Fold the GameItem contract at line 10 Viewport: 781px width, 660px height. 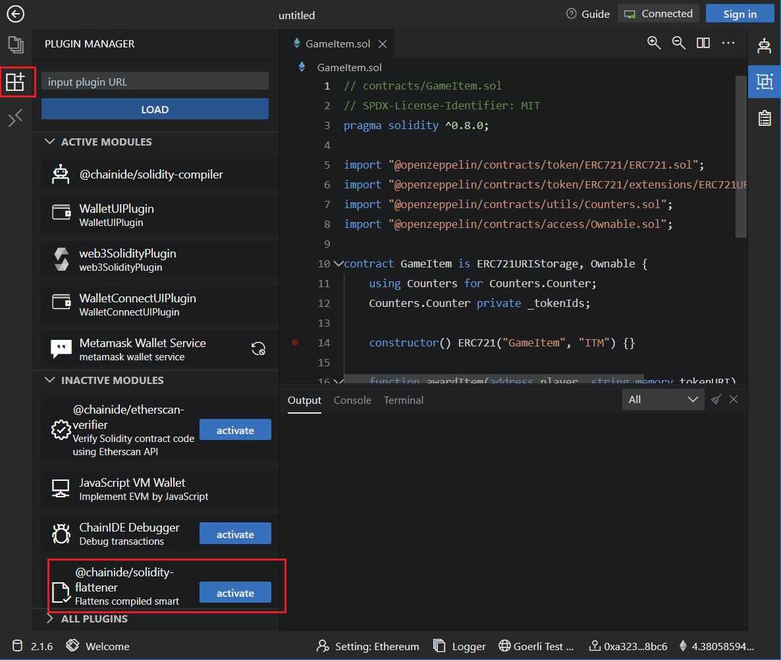coord(338,263)
